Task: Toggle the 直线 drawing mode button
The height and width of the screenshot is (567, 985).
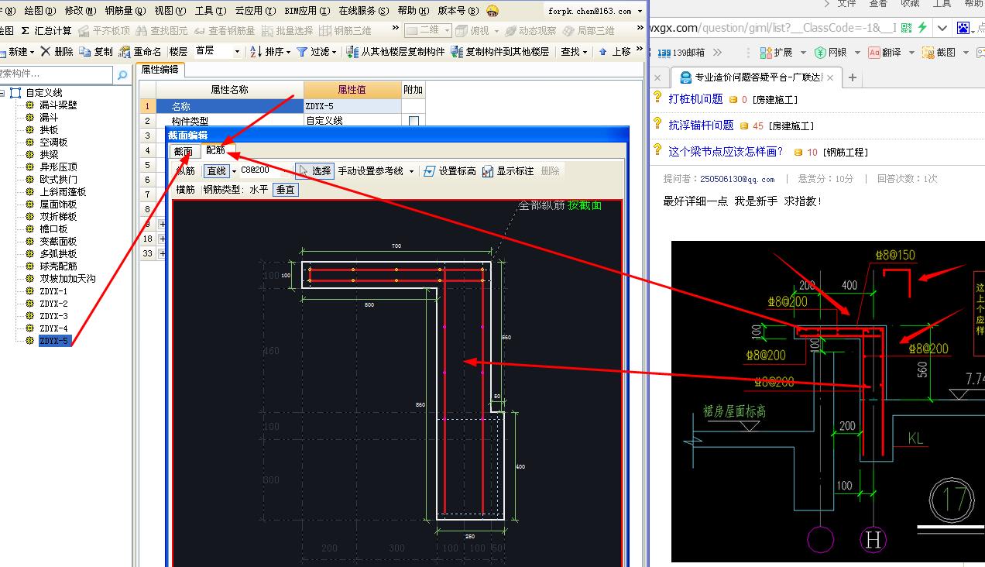Action: [216, 171]
